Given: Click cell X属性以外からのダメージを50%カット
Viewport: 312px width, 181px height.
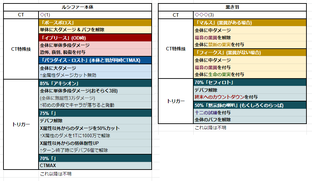Looking at the screenshot, I should (95, 128).
